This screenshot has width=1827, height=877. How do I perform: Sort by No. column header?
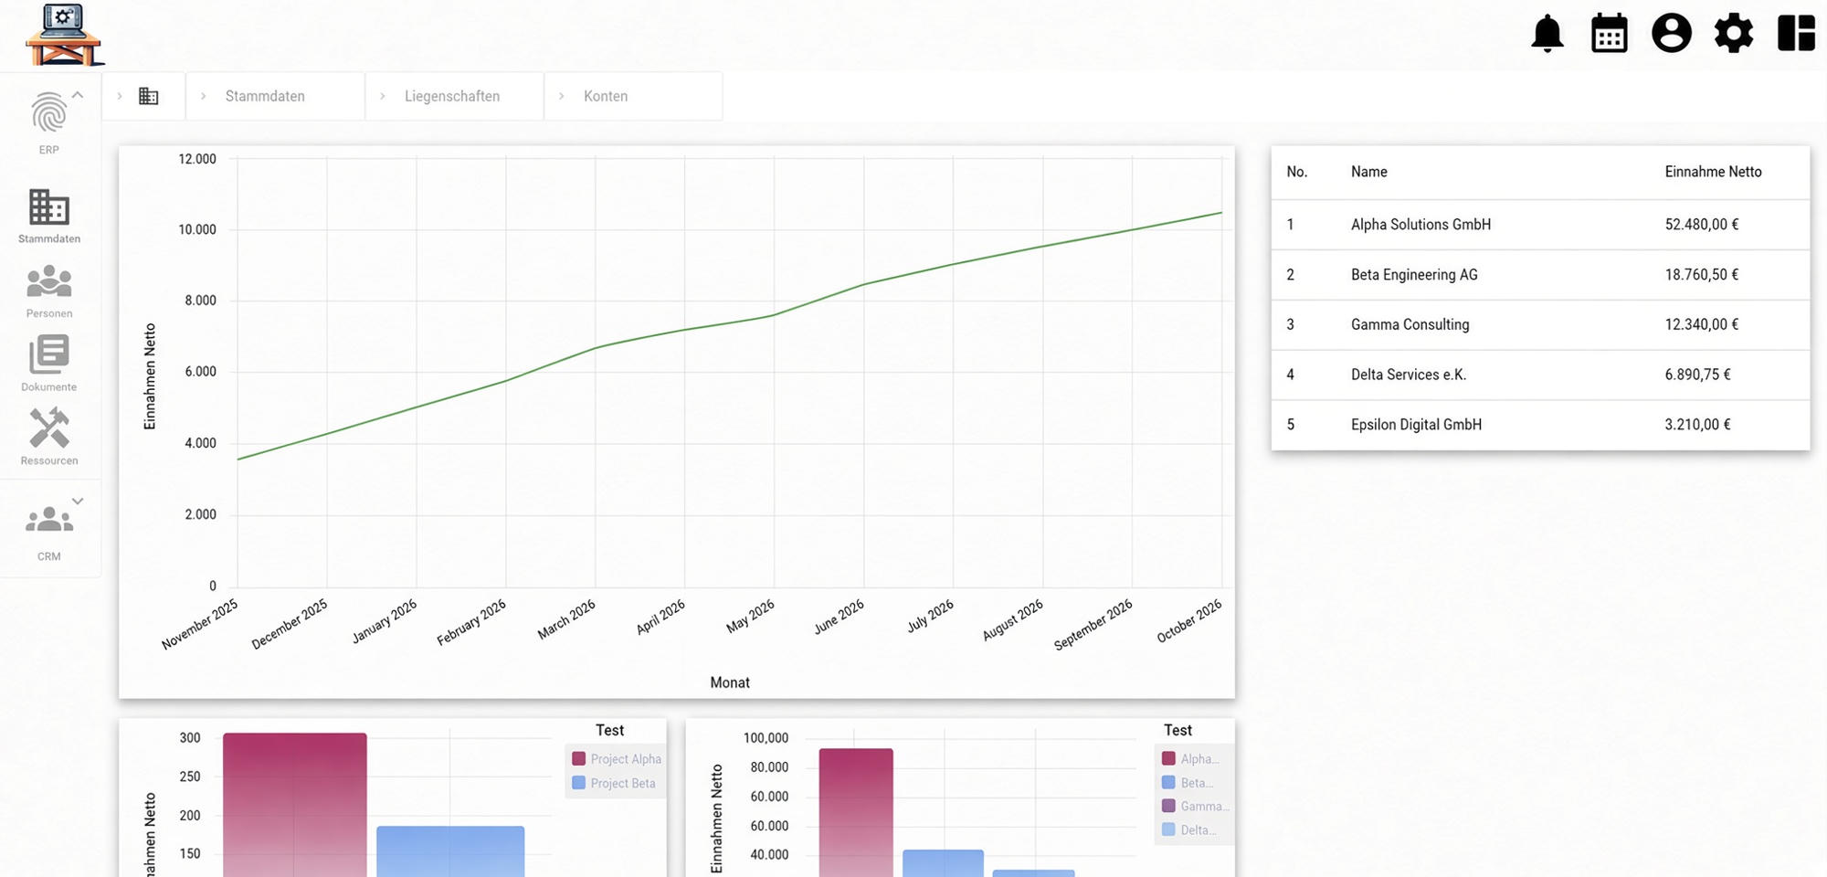pos(1296,172)
